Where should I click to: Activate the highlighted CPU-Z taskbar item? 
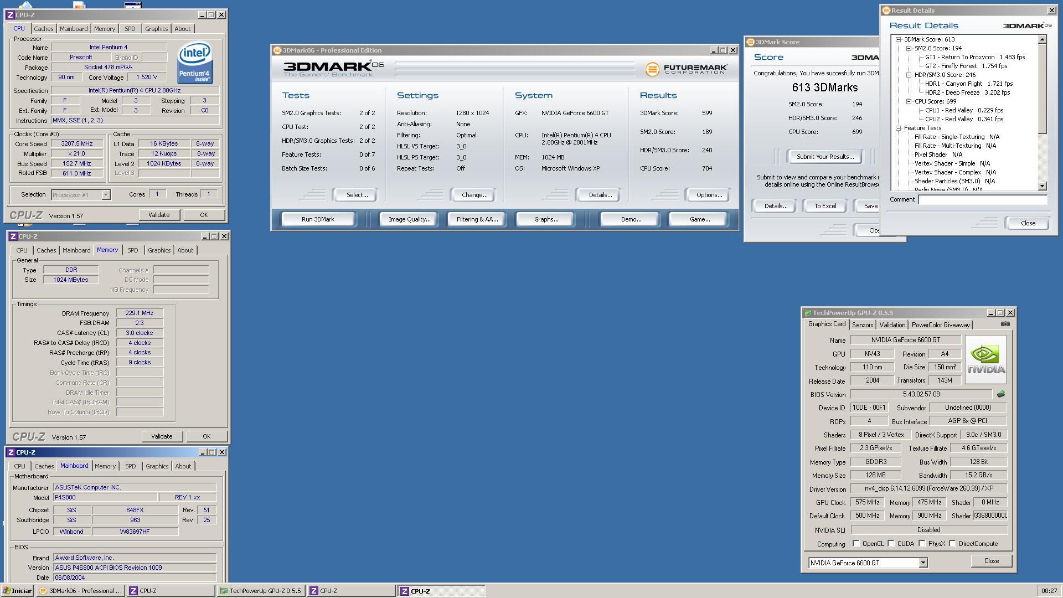click(x=441, y=591)
